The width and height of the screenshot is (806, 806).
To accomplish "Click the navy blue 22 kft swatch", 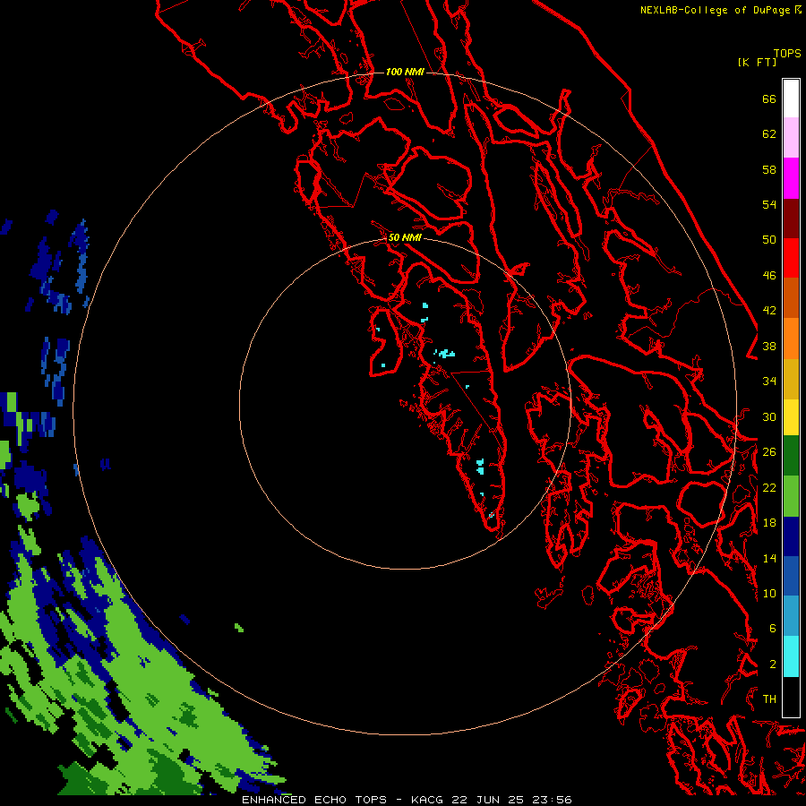I will coord(791,536).
